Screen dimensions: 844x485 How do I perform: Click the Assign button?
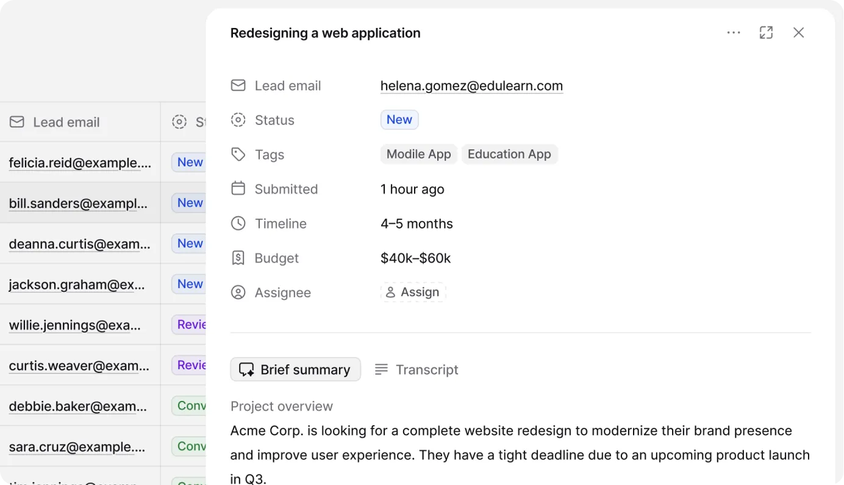click(x=413, y=292)
